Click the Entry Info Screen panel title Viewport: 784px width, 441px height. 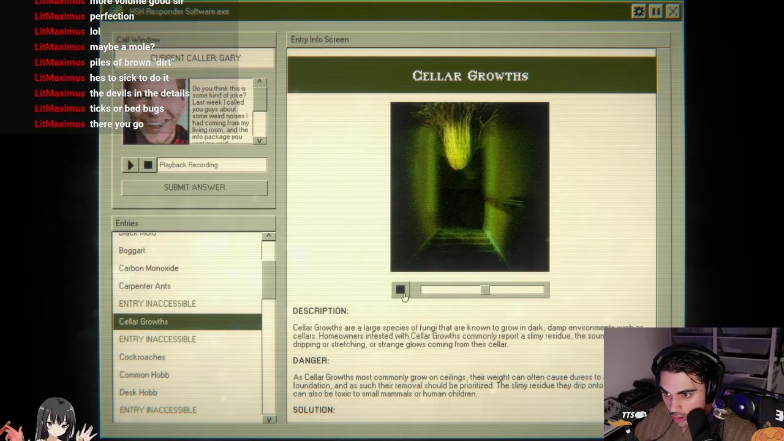coord(320,40)
